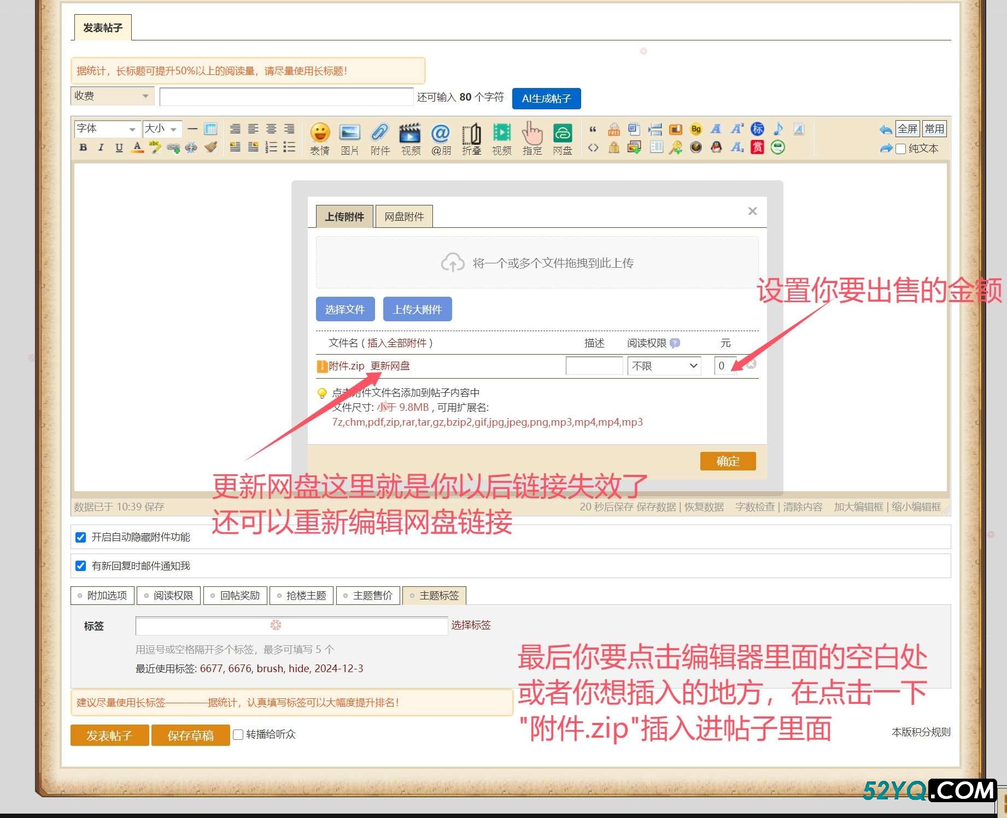Enable the 纯文本 plain text checkbox
The image size is (1007, 818).
901,149
